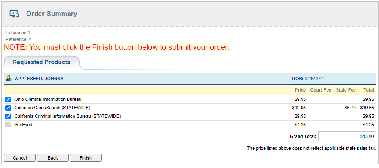The width and height of the screenshot is (379, 168).
Task: Click the applicant person icon beside APPLESEED, JOHNNY
Action: click(x=9, y=78)
